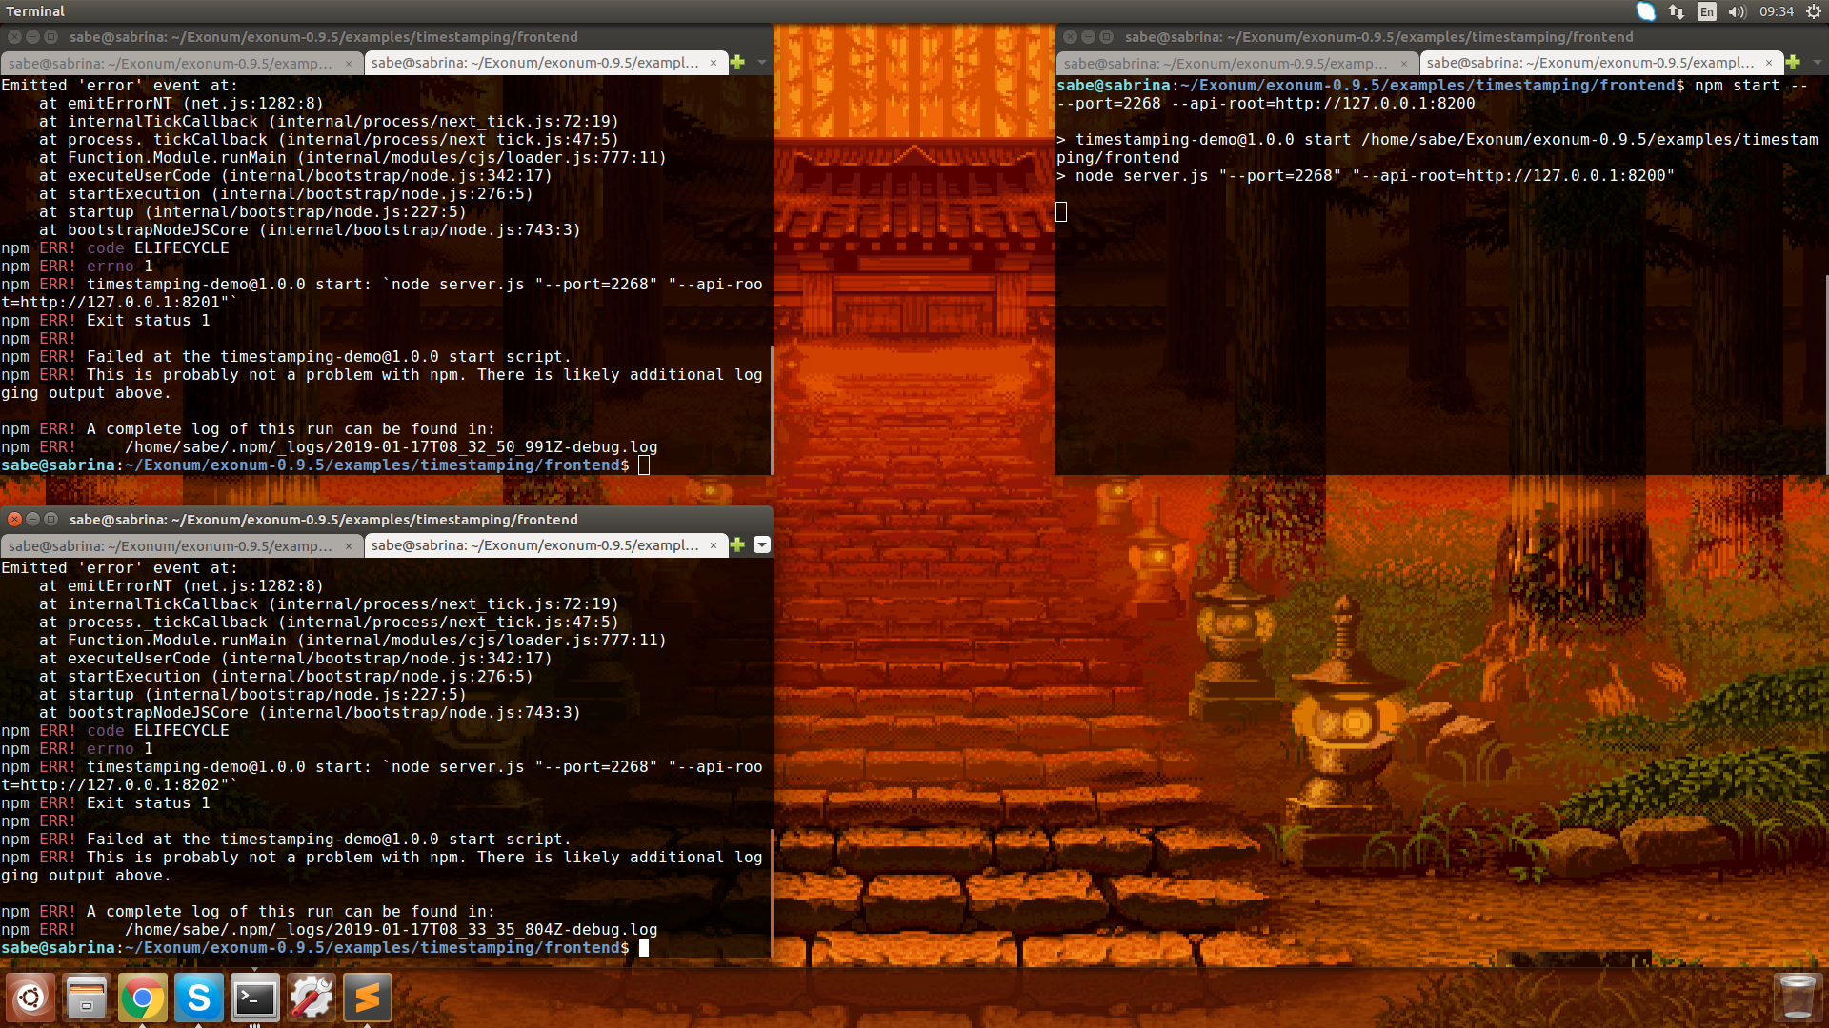Screen dimensions: 1829x1028
Task: Open the network sync arrows indicator menu
Action: [1676, 11]
